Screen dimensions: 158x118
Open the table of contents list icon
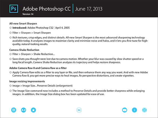click(13, 110)
